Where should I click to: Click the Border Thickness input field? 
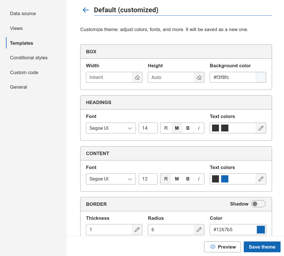click(109, 229)
